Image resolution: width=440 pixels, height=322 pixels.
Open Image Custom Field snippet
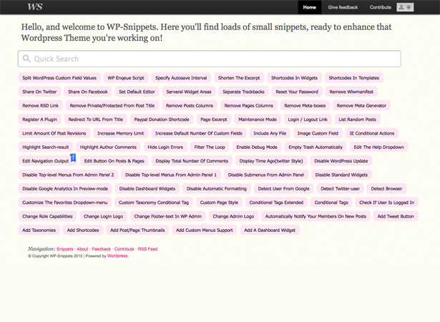coord(318,133)
